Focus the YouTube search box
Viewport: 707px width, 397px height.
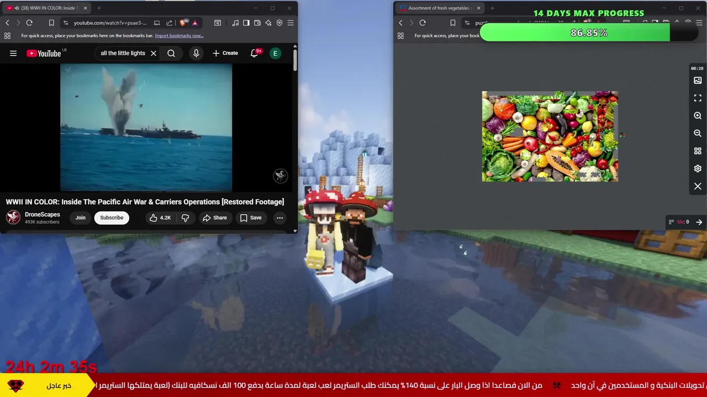pyautogui.click(x=123, y=53)
